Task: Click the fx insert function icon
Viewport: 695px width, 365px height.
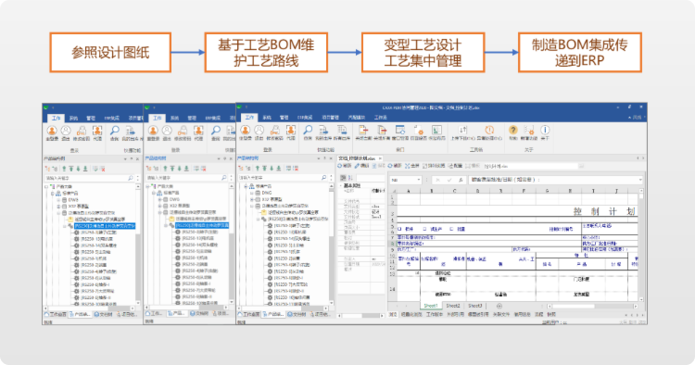Action: tap(461, 180)
